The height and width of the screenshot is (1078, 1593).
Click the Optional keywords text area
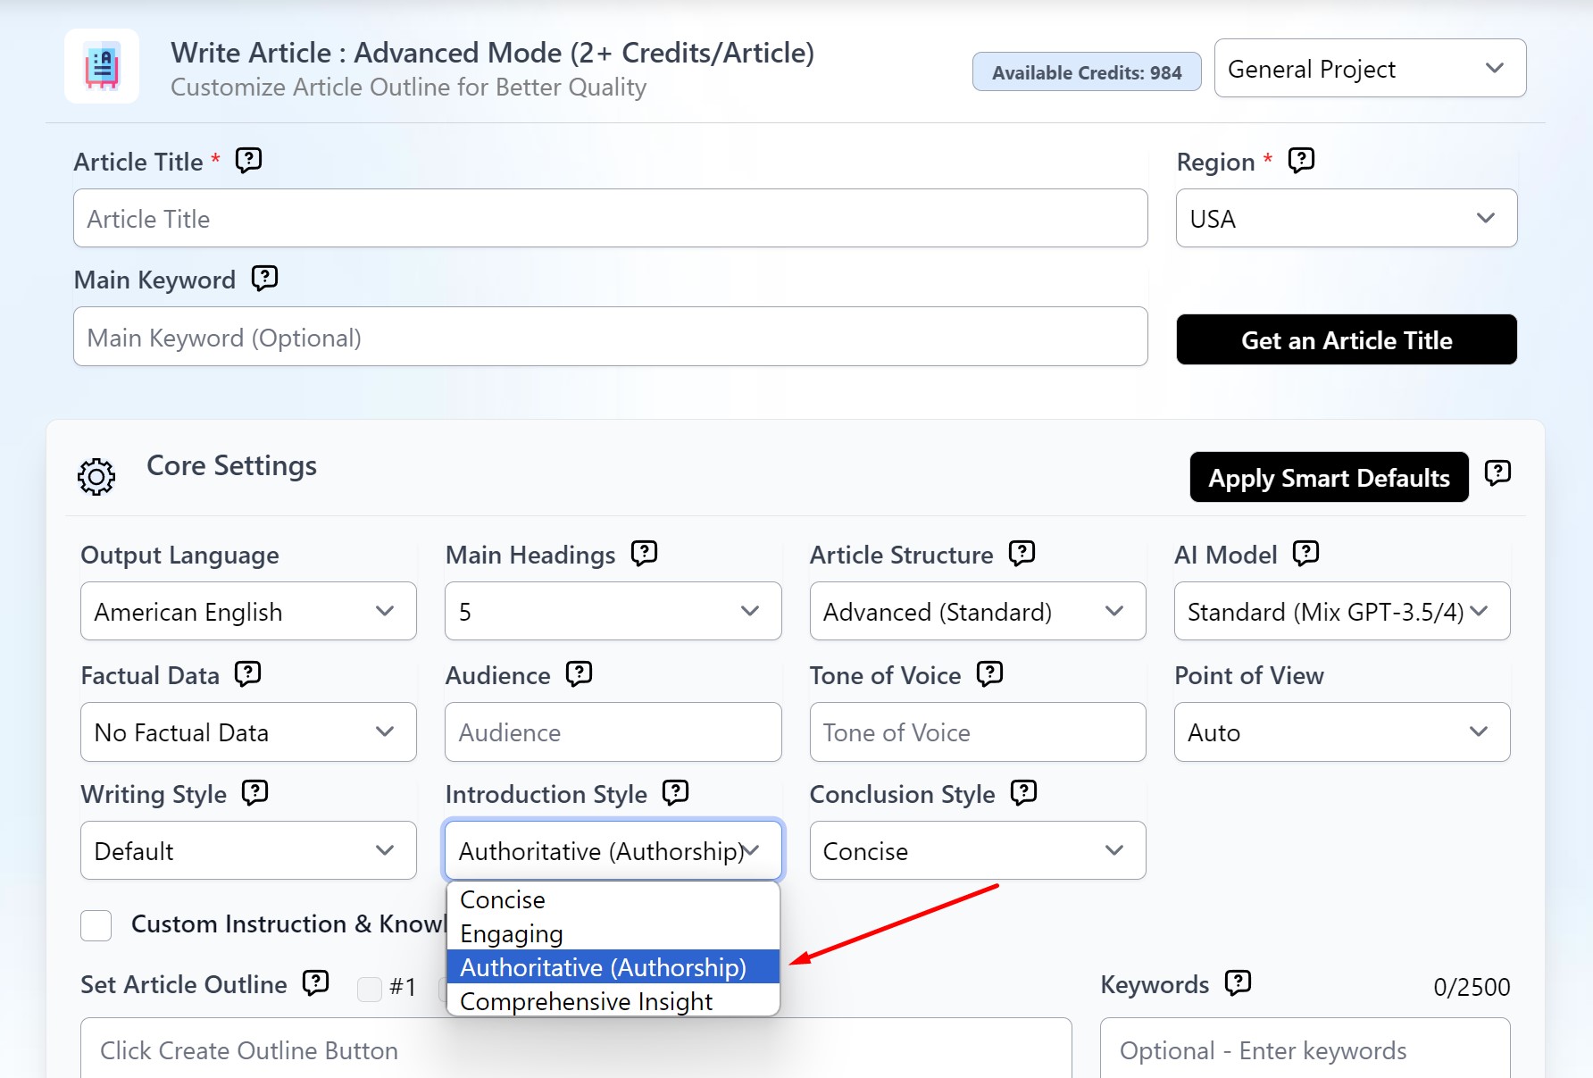click(x=1305, y=1049)
